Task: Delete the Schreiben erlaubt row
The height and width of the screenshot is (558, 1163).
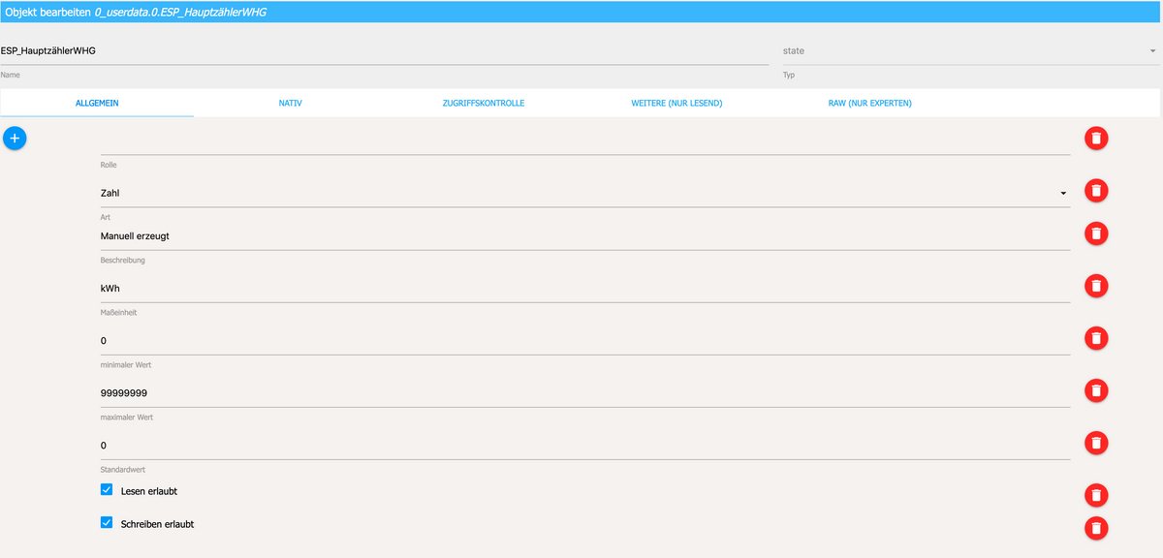Action: tap(1096, 528)
